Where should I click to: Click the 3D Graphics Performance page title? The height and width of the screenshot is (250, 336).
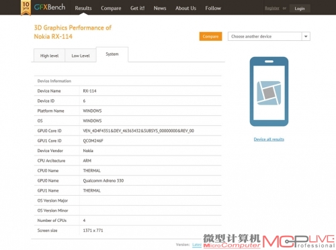(x=73, y=32)
